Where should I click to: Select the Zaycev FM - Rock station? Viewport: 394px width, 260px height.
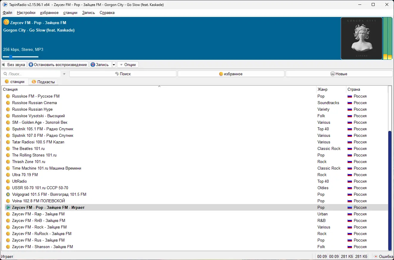pos(39,227)
